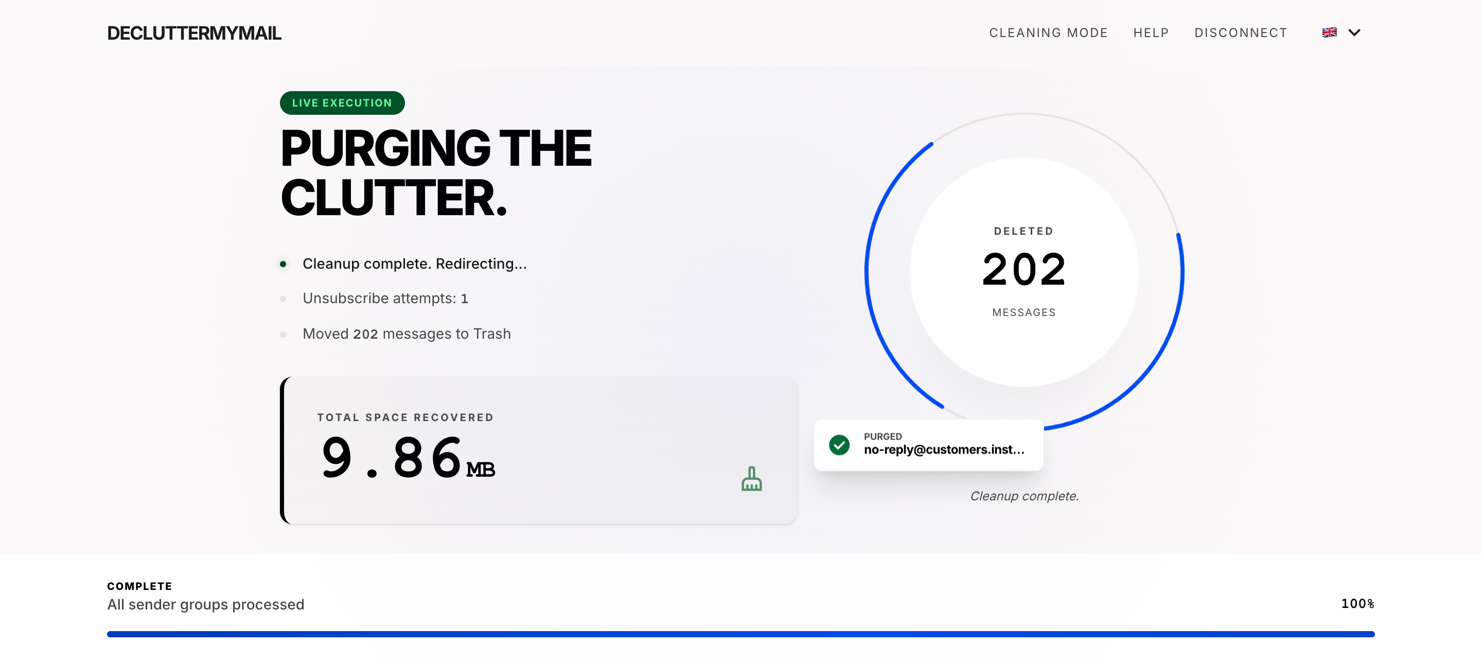Click the 'Purging the clutter.' heading
Image resolution: width=1482 pixels, height=662 pixels.
click(435, 172)
